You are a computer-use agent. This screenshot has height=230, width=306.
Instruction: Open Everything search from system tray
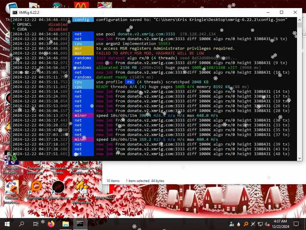pos(246,224)
